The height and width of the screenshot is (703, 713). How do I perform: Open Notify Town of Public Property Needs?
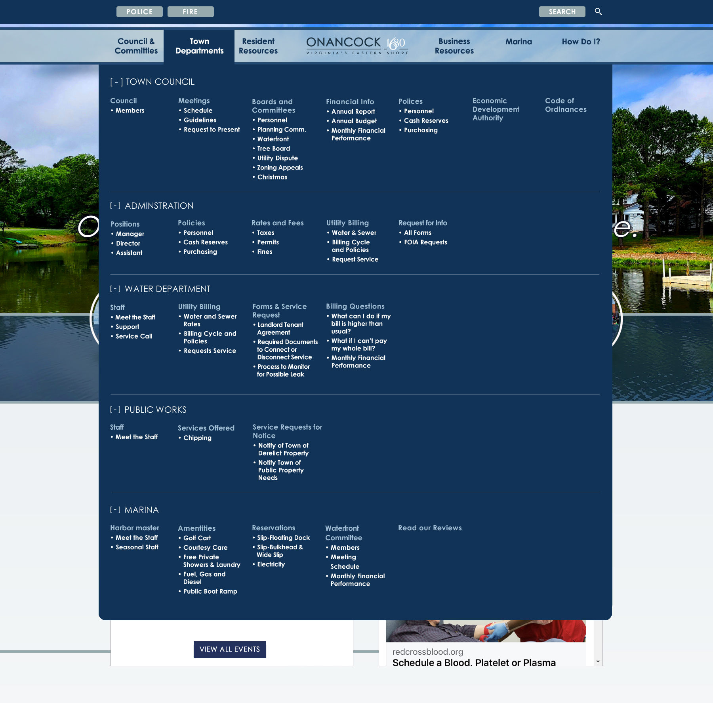click(281, 470)
